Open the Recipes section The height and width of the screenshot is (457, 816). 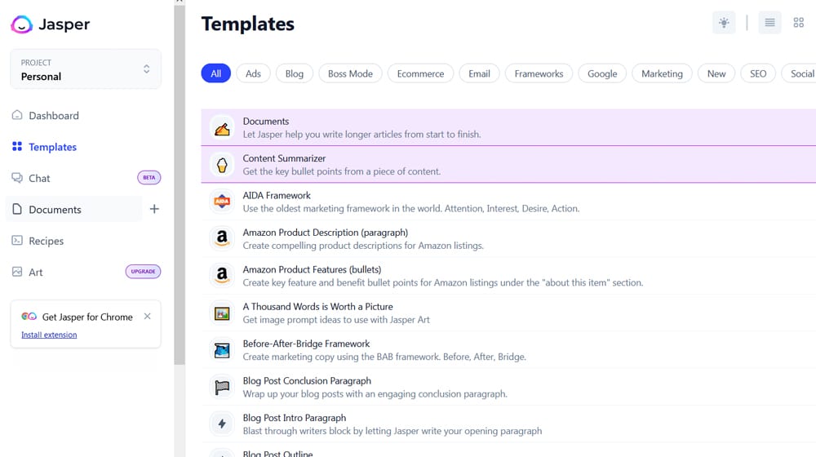(46, 241)
